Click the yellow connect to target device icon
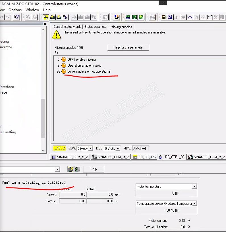This screenshot has width=226, height=232. [x=46, y=17]
